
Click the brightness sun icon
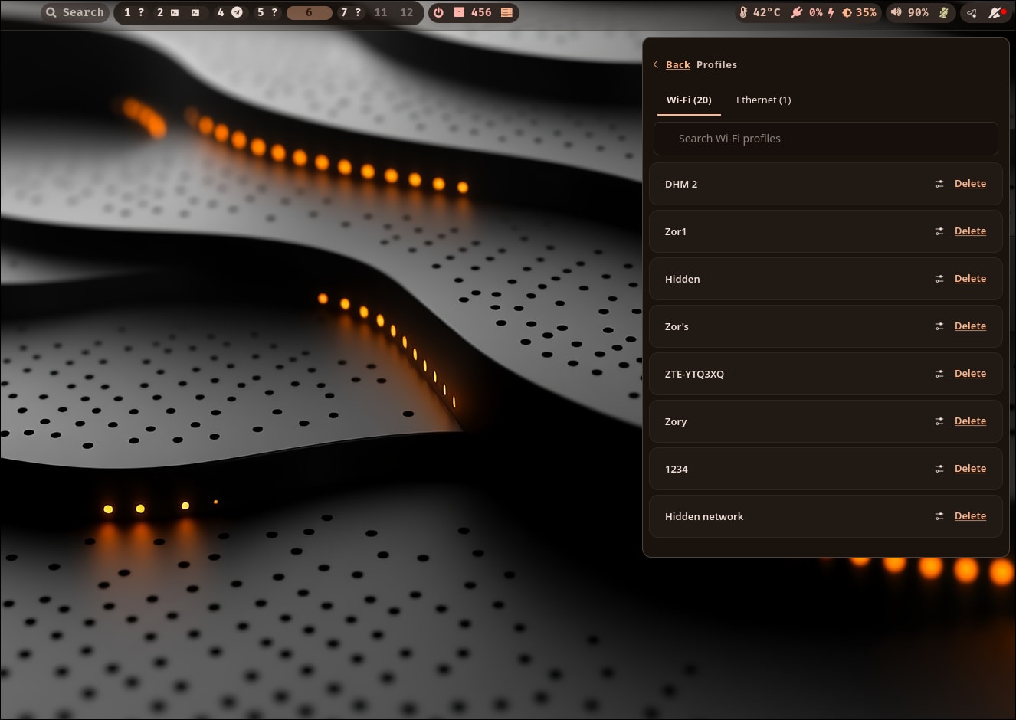click(847, 12)
